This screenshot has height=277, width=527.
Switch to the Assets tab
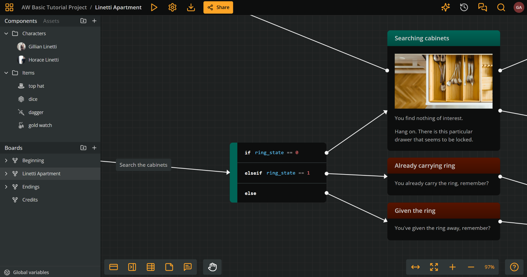pos(51,21)
